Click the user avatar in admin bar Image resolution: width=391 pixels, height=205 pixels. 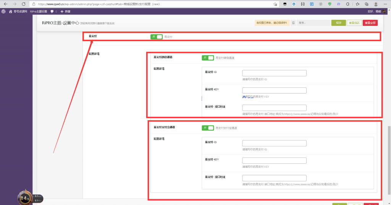tap(384, 11)
